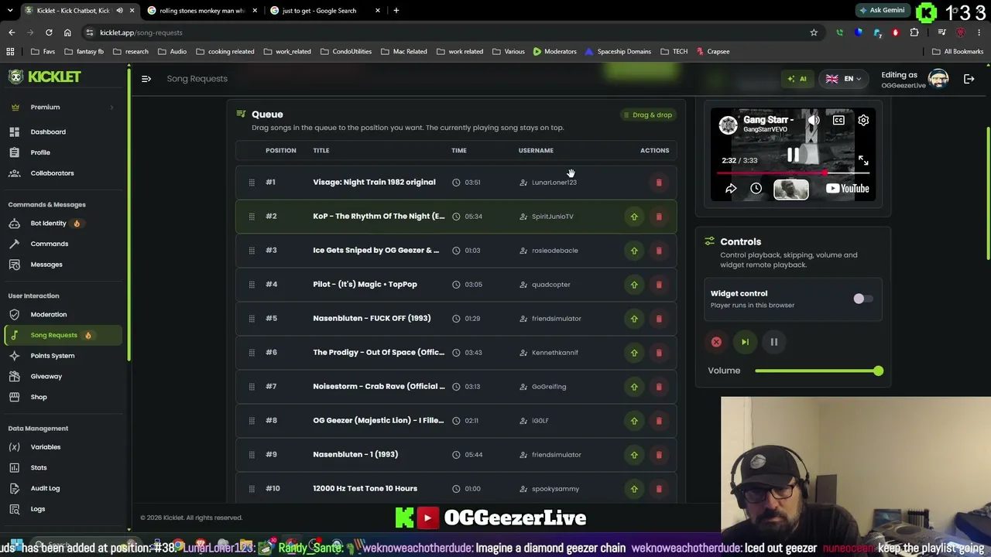Collapse the sidebar with the menu icon
The image size is (991, 557).
(146, 79)
